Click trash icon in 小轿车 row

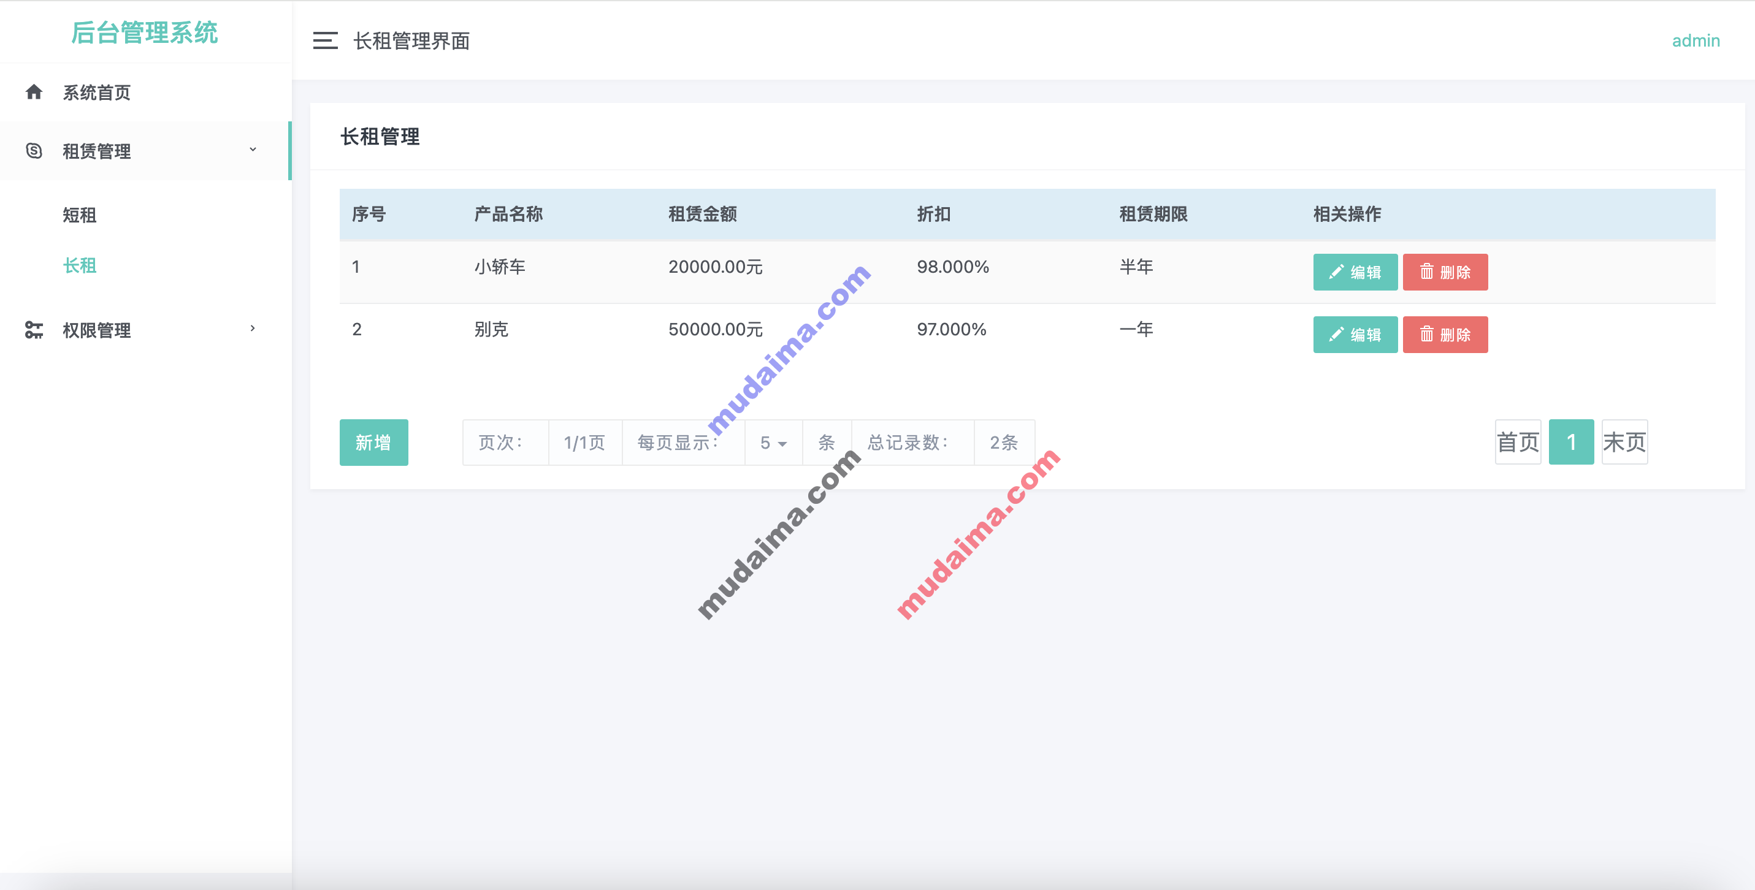point(1426,272)
